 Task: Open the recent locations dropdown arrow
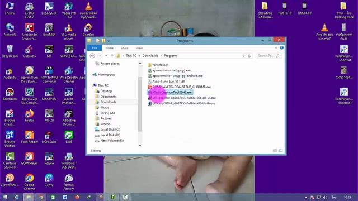(106, 56)
